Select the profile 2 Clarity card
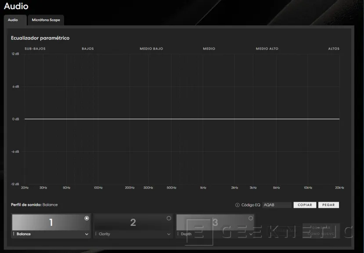 pos(133,222)
